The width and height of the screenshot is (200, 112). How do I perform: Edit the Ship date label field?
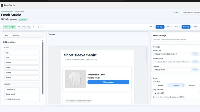(x=176, y=93)
